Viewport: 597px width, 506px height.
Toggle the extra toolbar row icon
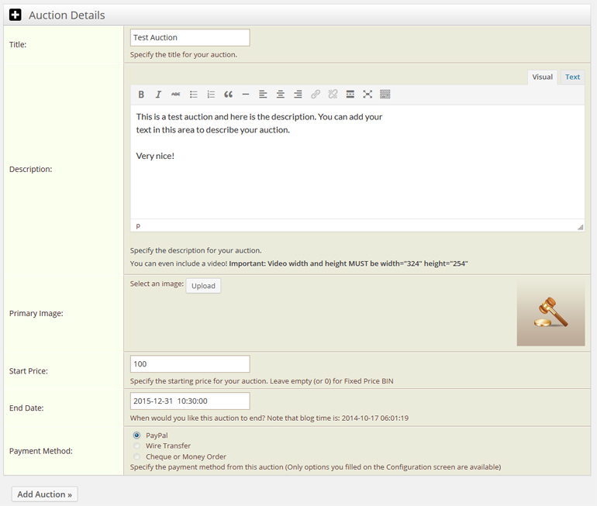[x=385, y=95]
